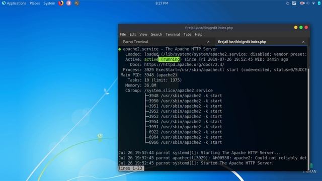The height and width of the screenshot is (181, 322).
Task: Open the terminal launcher in top panel
Action: (77, 3)
